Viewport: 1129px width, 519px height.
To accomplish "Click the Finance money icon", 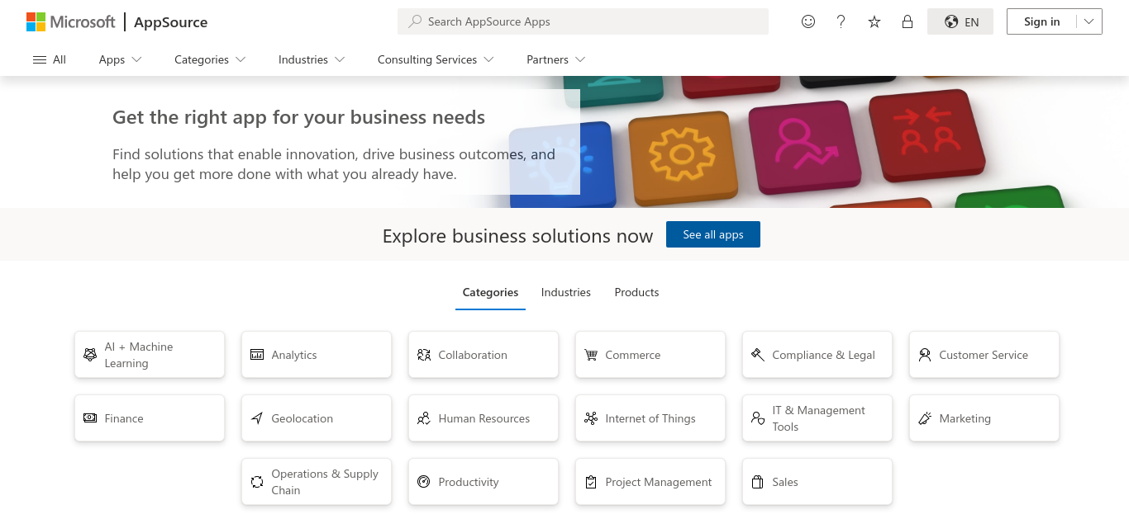I will click(90, 418).
